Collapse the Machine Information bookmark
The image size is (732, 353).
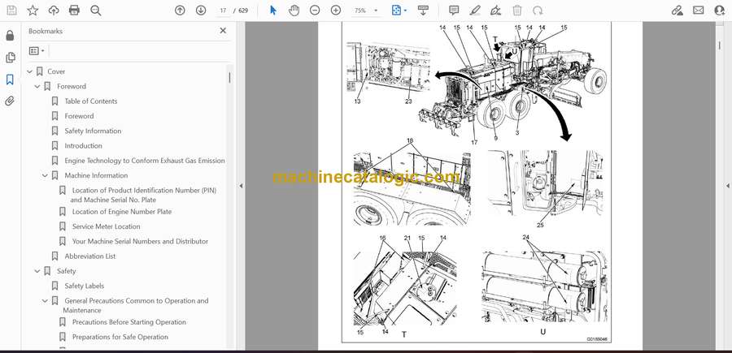click(x=45, y=175)
